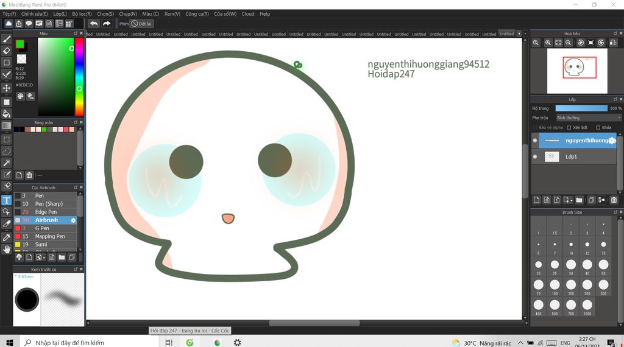Undock the Lớp layer panel
624x347 pixels.
pyautogui.click(x=615, y=99)
